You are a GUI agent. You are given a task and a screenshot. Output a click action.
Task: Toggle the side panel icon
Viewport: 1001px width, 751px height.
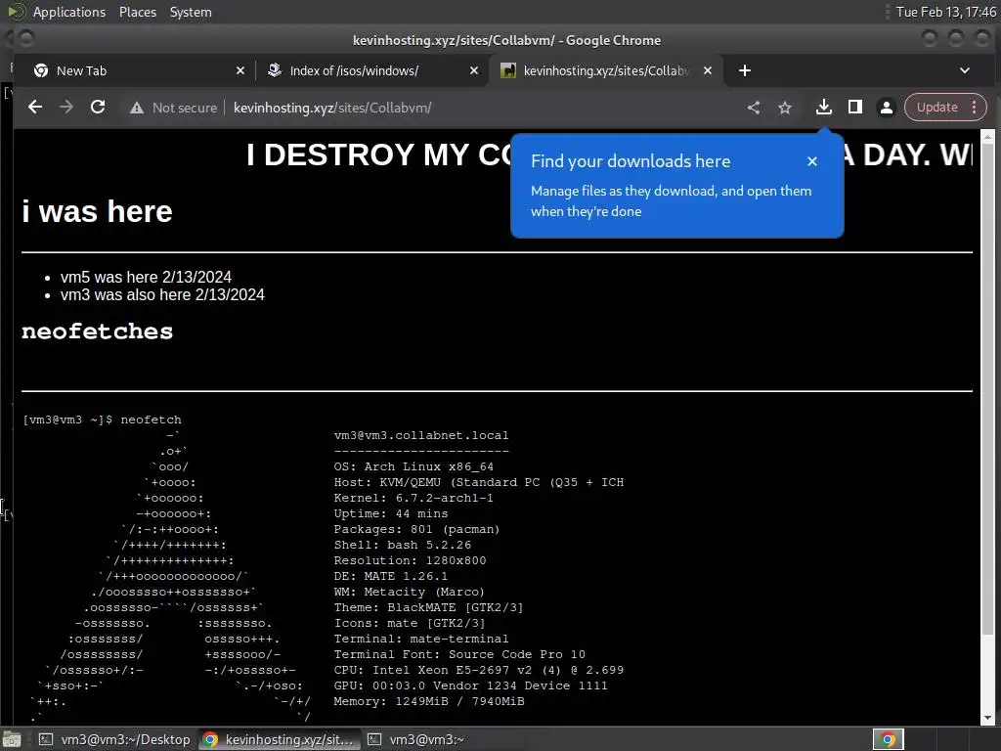pos(854,108)
